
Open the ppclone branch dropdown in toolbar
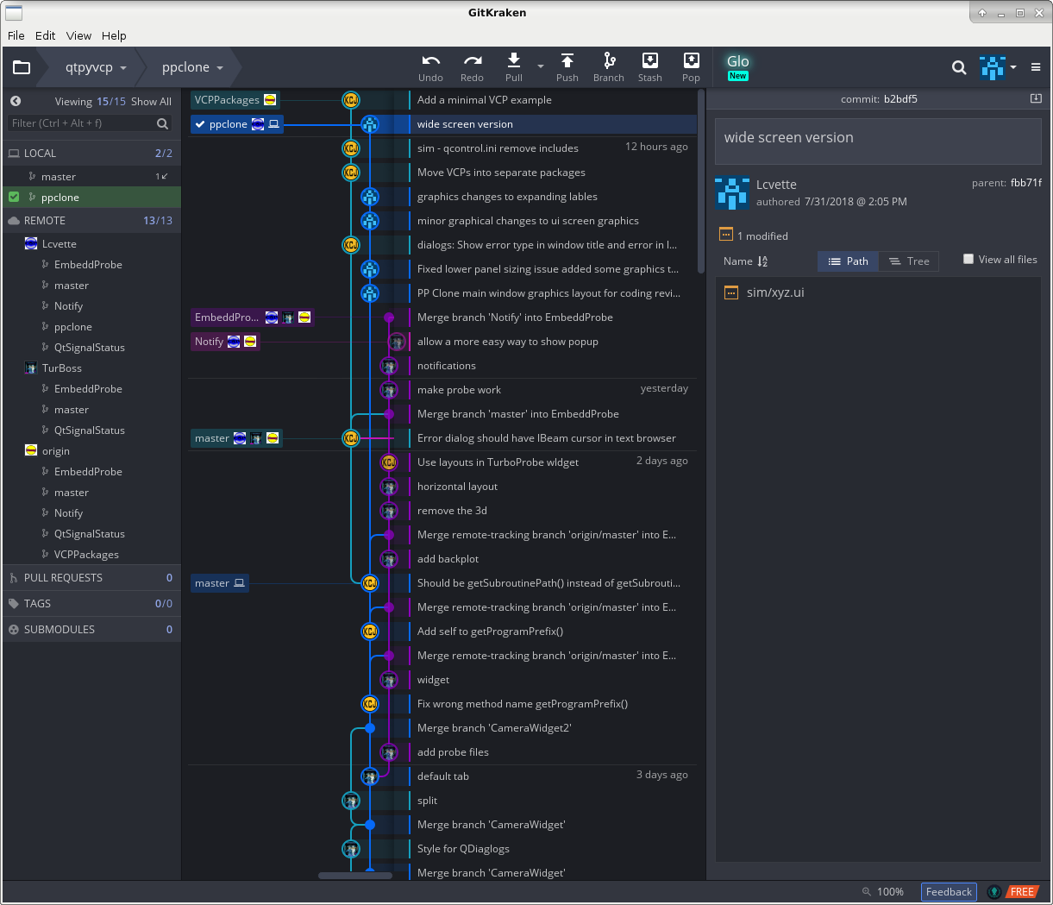tap(192, 67)
